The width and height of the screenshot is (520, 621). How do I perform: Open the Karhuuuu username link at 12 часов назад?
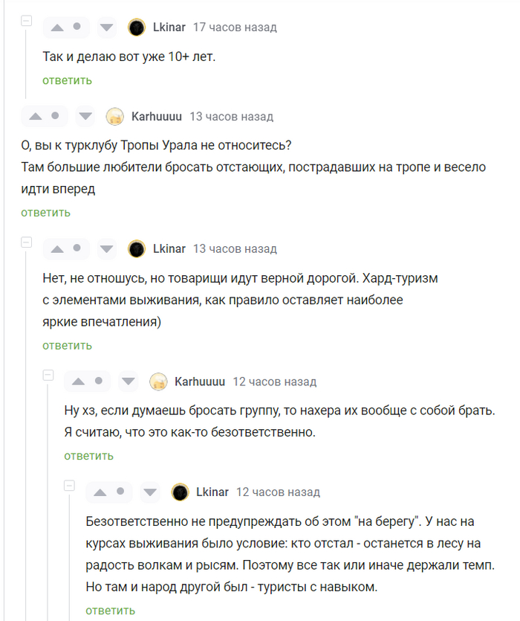199,382
